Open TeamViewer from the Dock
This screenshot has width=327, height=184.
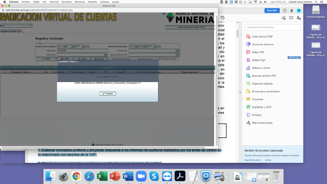pos(167,176)
